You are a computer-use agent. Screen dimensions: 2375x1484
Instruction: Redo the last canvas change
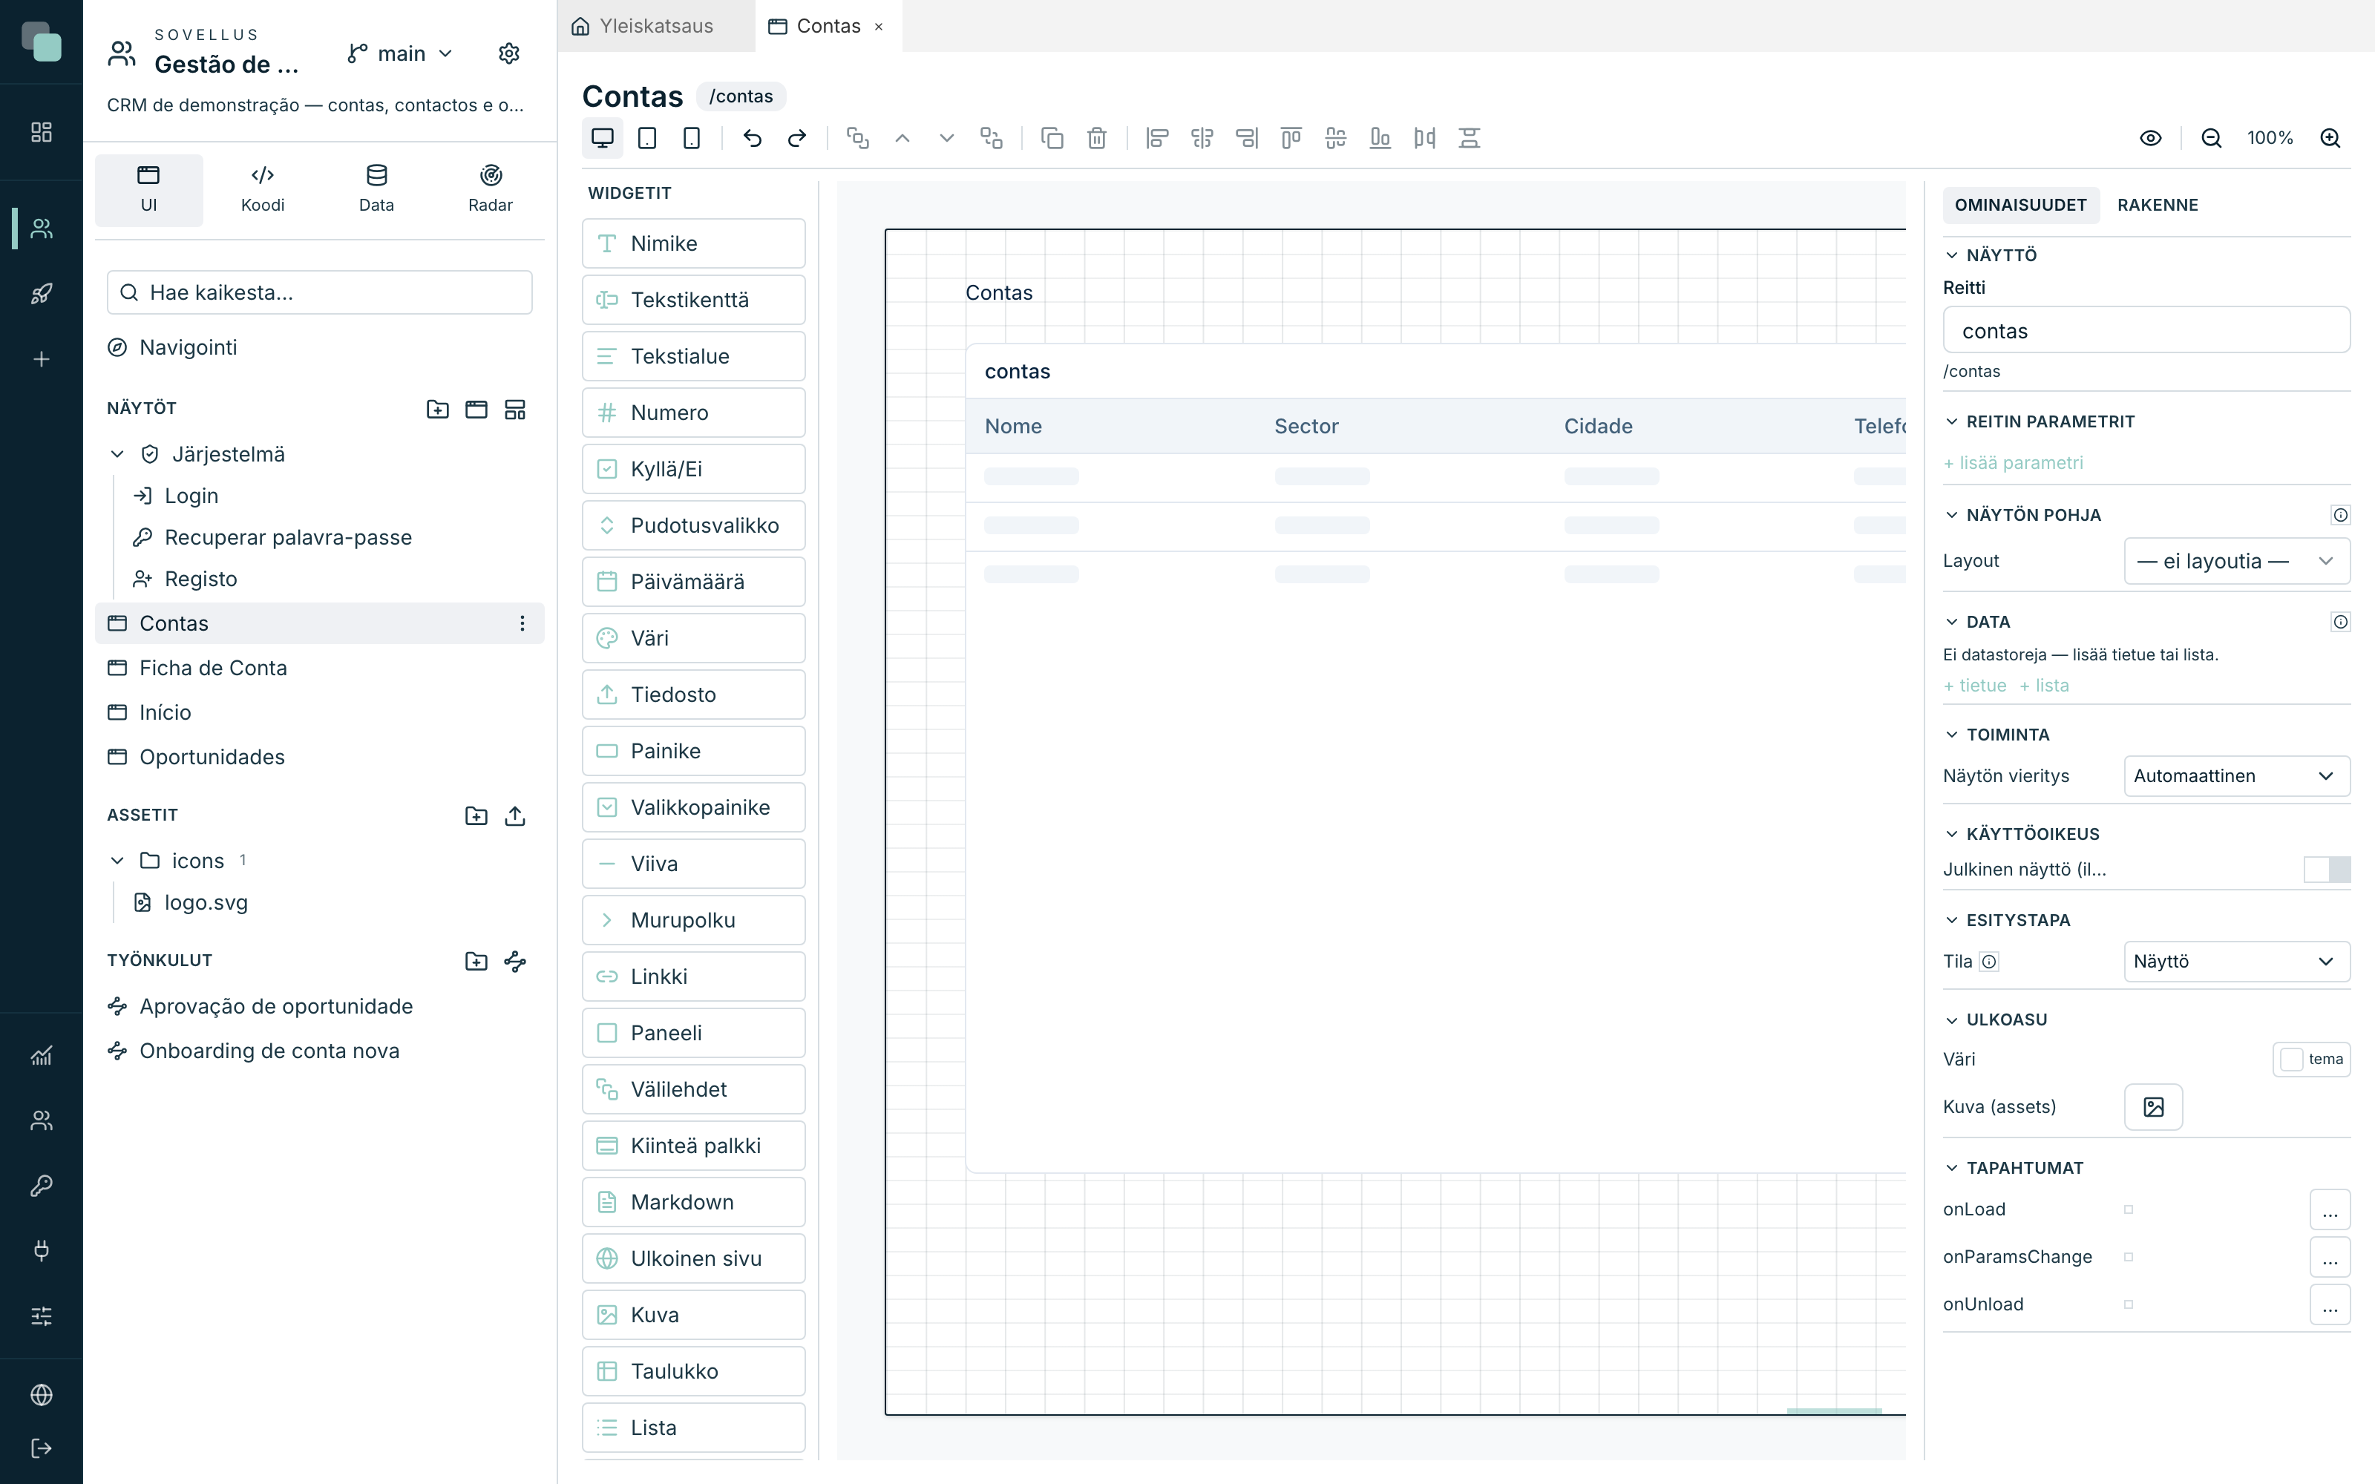tap(797, 139)
